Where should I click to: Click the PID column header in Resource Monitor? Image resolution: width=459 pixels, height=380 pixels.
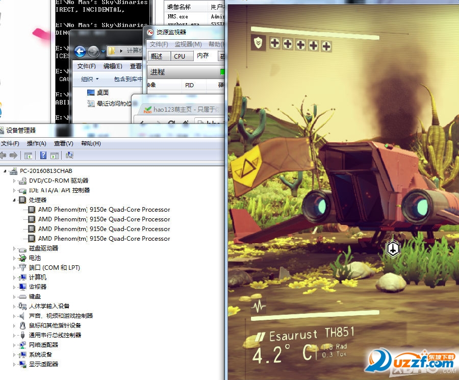(x=189, y=85)
